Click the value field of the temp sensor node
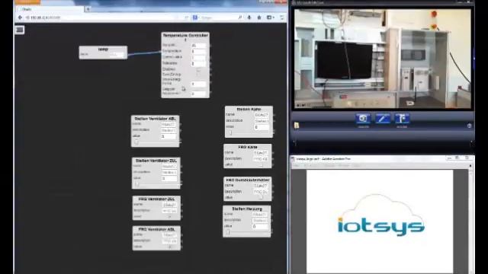488x274 pixels. (x=117, y=54)
